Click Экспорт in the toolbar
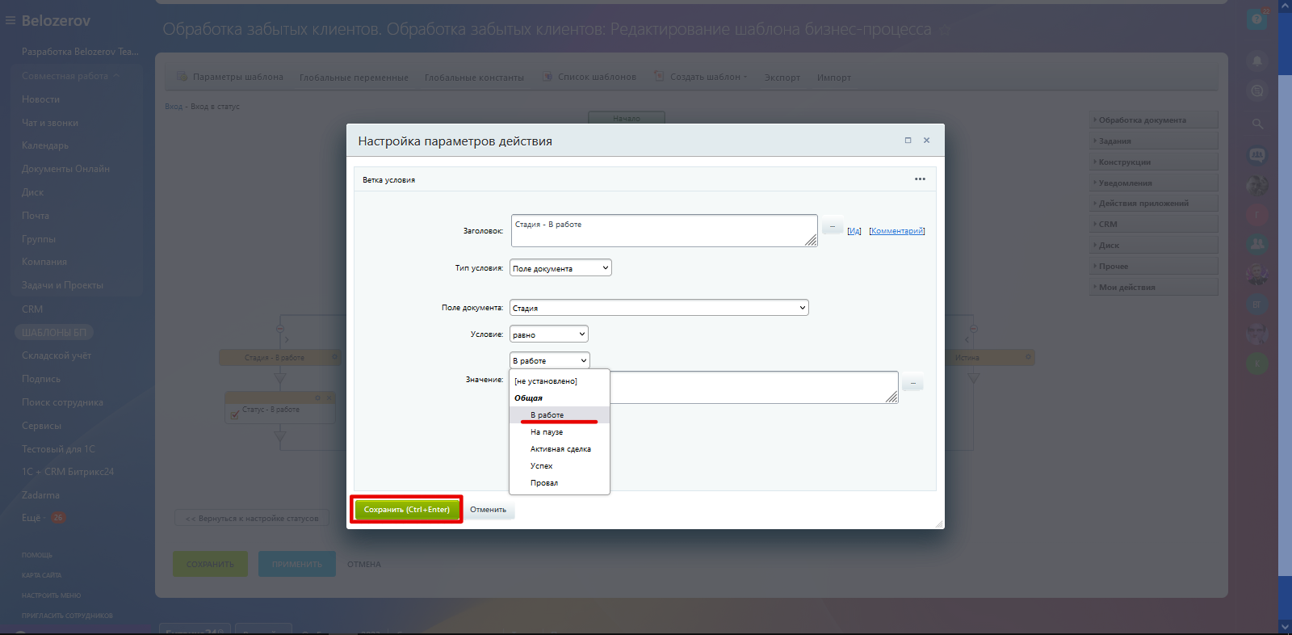This screenshot has width=1292, height=635. pyautogui.click(x=782, y=78)
